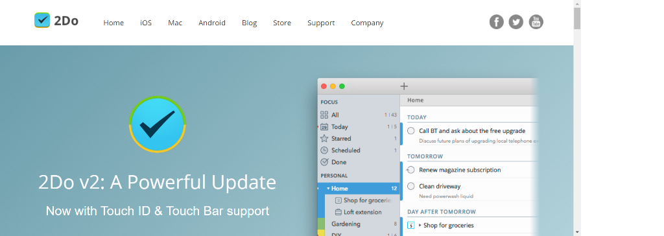This screenshot has height=236, width=664.
Task: Click 'Need powerwash liquid' note text
Action: 446,196
